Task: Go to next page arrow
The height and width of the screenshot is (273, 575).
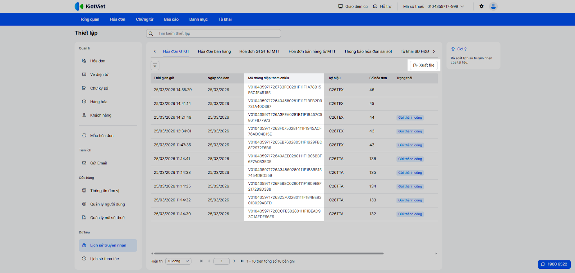Action: pos(234,261)
